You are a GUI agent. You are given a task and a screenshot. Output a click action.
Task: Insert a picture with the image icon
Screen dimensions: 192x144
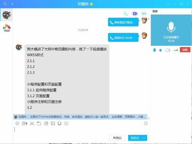[x=53, y=124]
